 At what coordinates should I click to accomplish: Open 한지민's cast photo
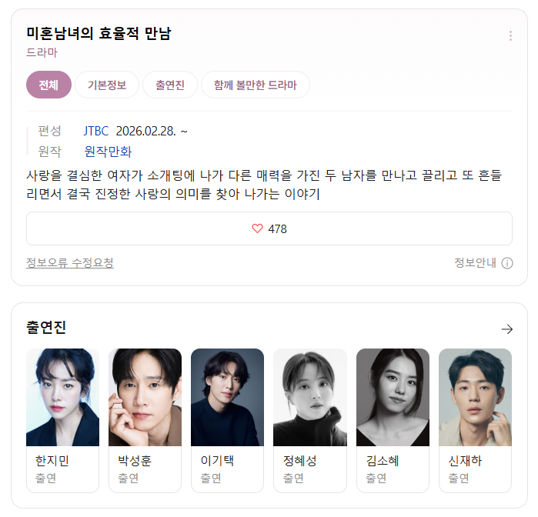coord(63,397)
